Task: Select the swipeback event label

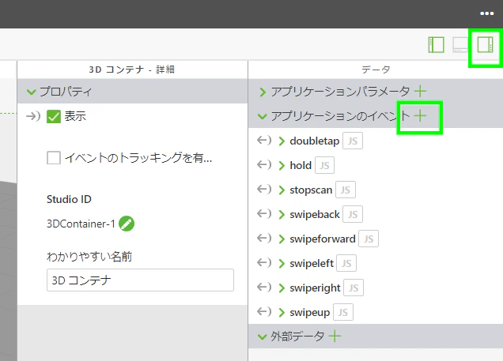Action: click(x=315, y=214)
